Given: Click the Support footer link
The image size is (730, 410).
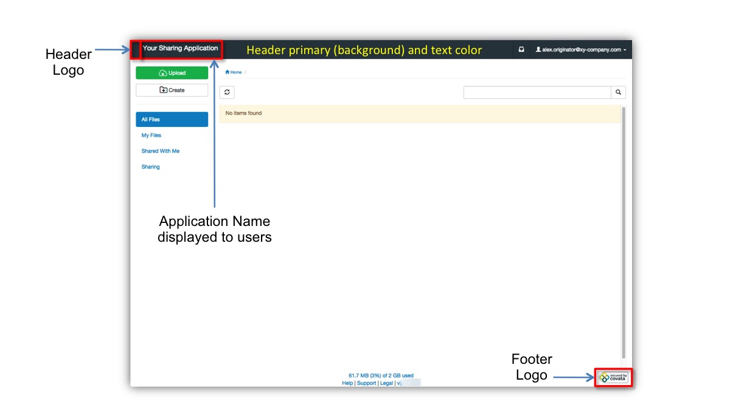Looking at the screenshot, I should pyautogui.click(x=366, y=383).
